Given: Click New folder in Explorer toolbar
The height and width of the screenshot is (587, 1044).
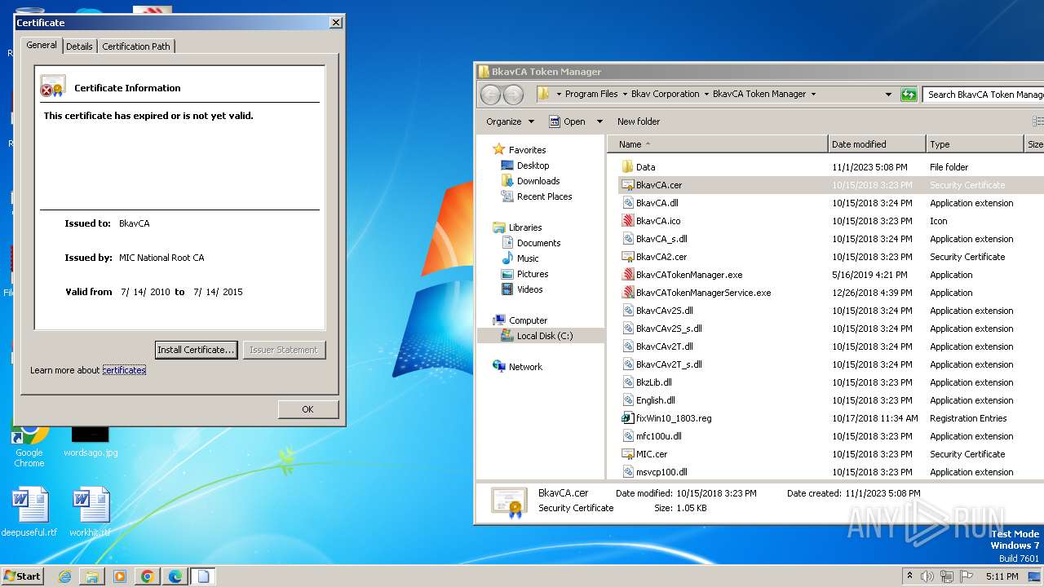Looking at the screenshot, I should coord(639,121).
